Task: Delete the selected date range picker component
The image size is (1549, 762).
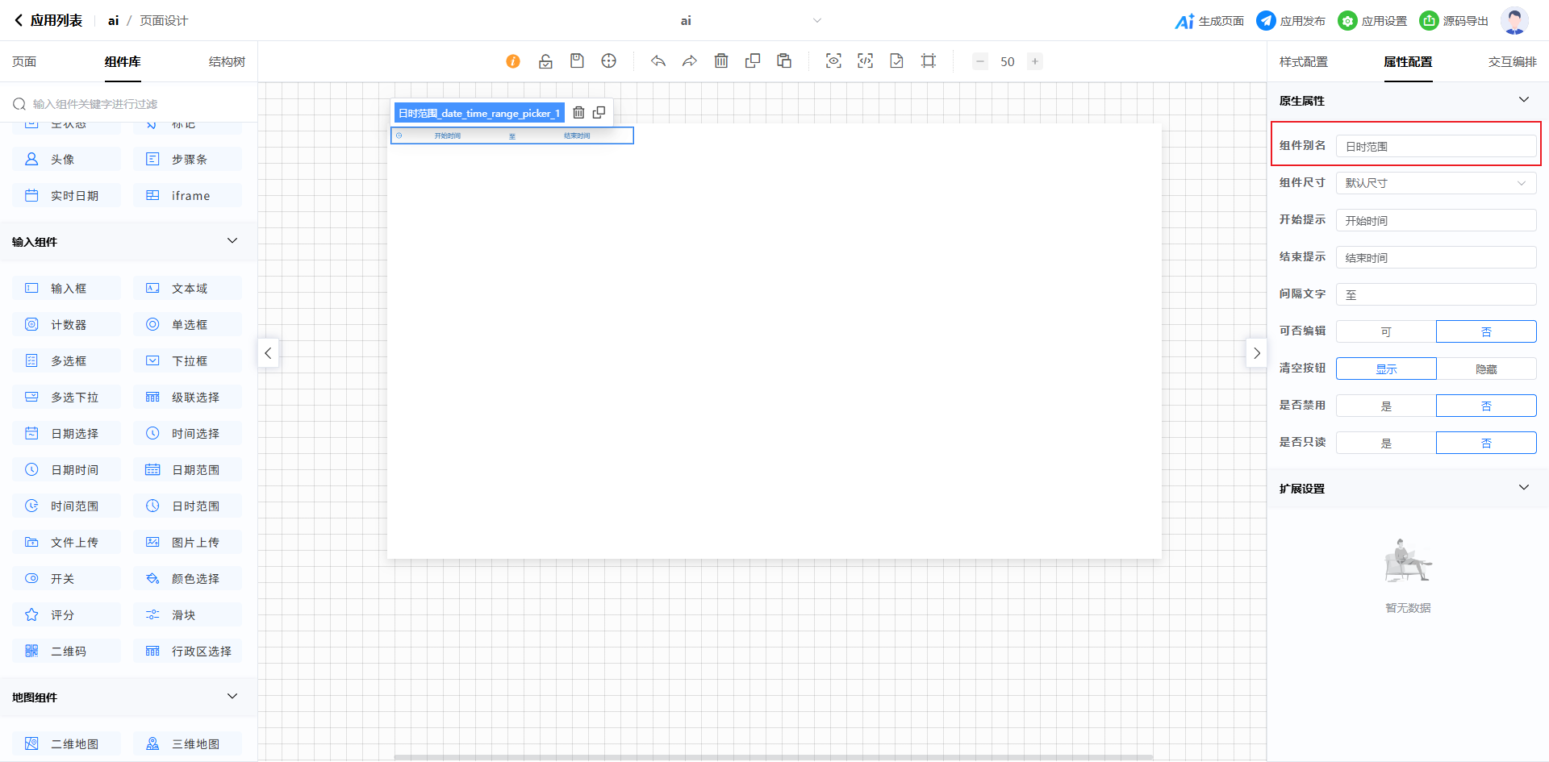Action: click(x=578, y=113)
